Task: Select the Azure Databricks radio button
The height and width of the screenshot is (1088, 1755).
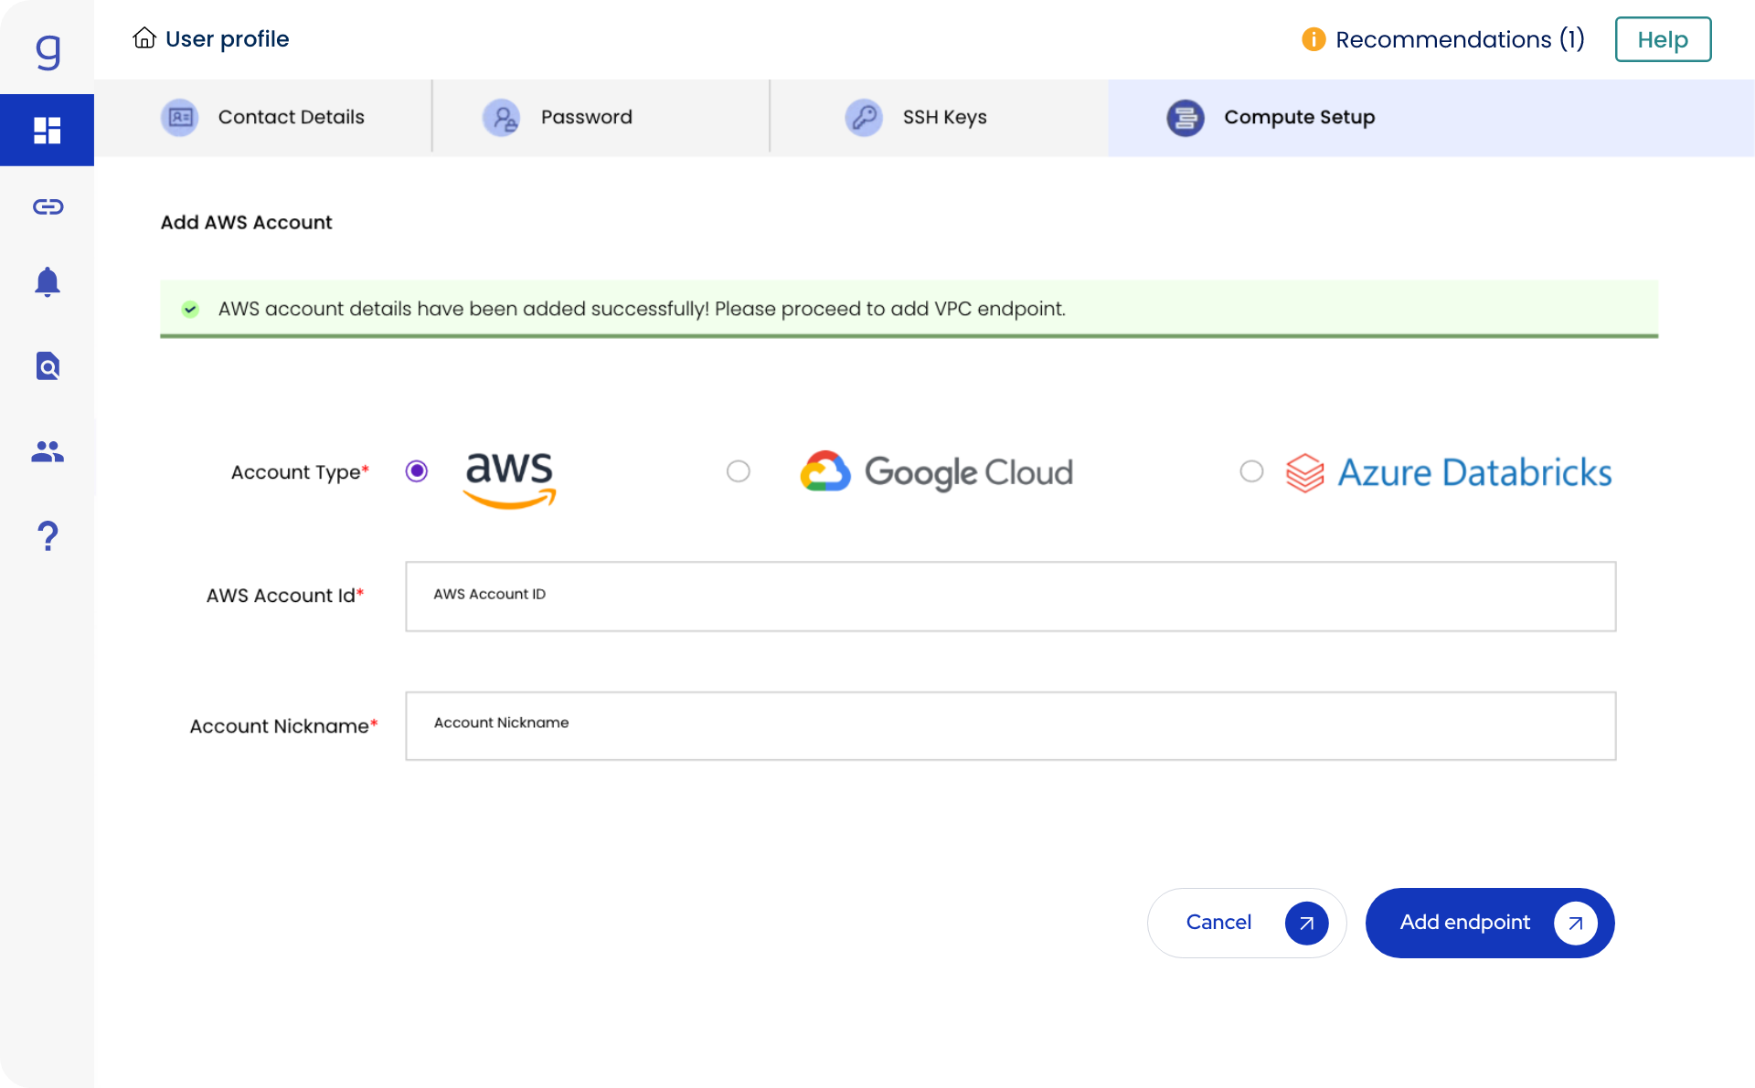Action: pyautogui.click(x=1251, y=471)
